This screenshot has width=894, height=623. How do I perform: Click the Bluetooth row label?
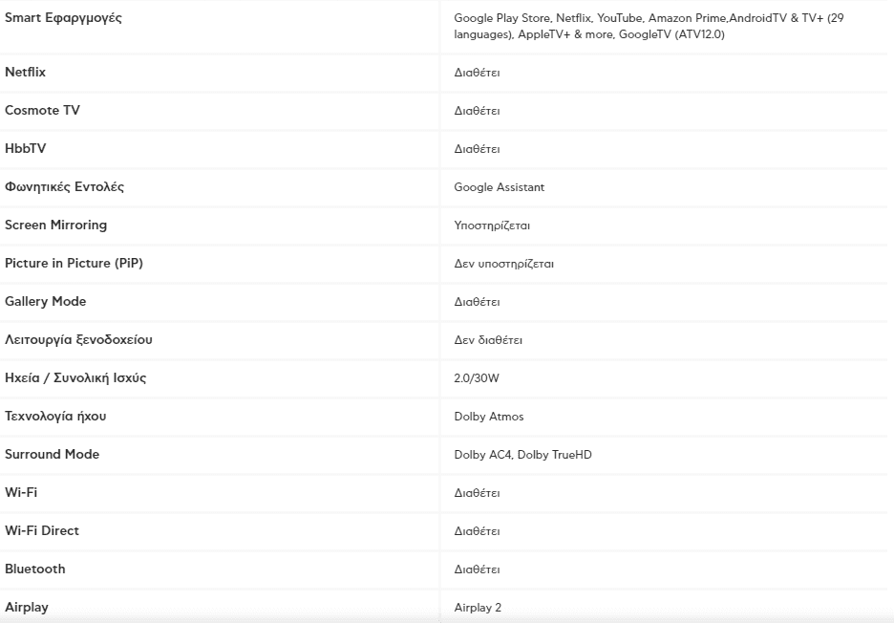pos(34,569)
